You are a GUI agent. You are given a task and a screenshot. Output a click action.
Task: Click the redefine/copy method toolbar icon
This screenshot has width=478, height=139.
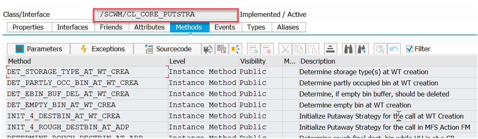click(x=222, y=49)
